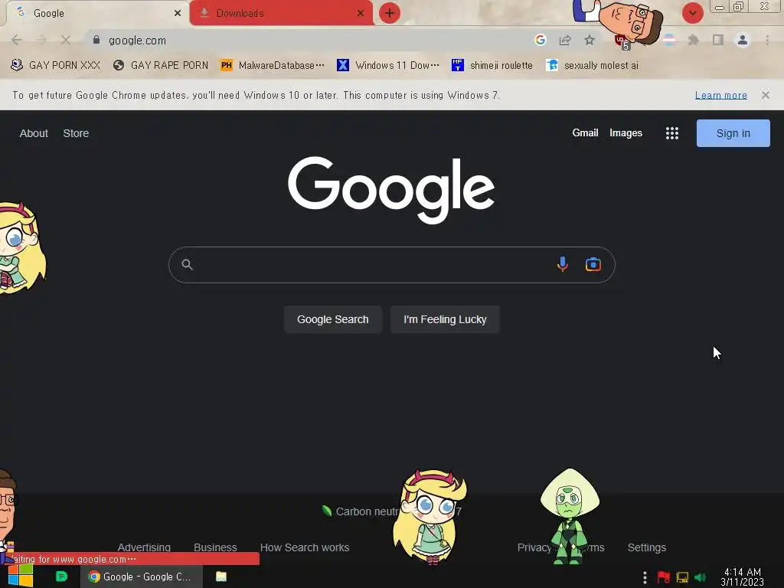Go back to the previous page
Viewport: 784px width, 588px height.
[17, 40]
